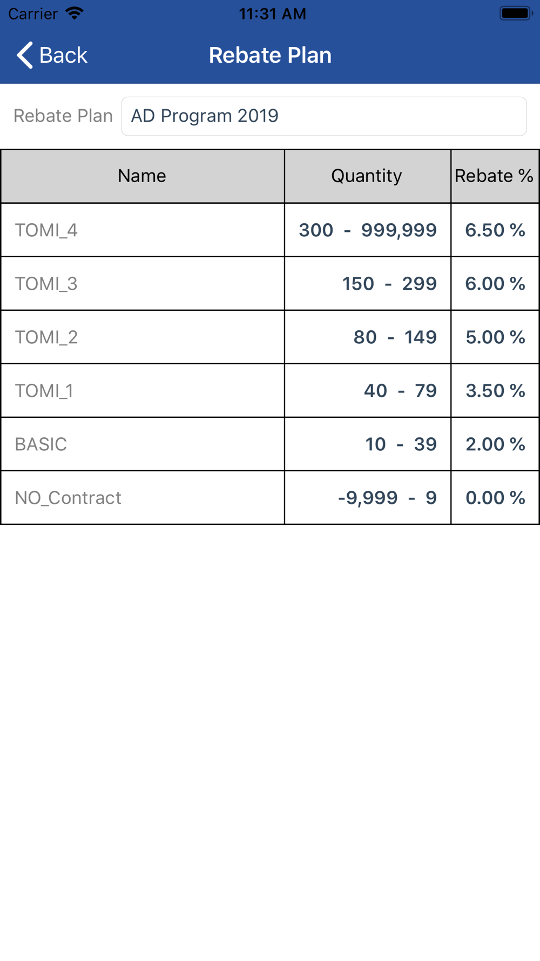Viewport: 540px width, 961px height.
Task: Select the TOMI_1 row name
Action: (x=44, y=391)
